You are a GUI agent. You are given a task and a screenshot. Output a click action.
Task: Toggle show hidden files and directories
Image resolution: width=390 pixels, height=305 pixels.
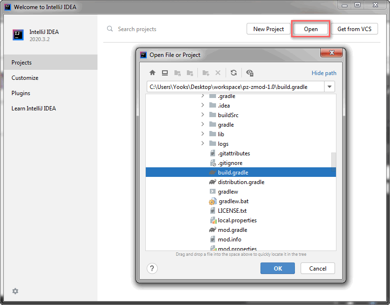pos(249,73)
